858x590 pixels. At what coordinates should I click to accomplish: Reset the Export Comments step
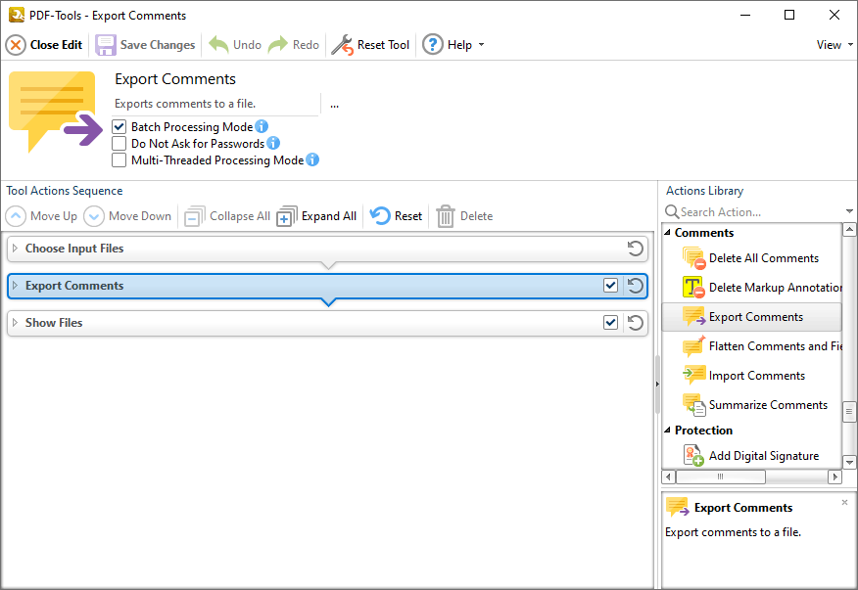pos(636,286)
